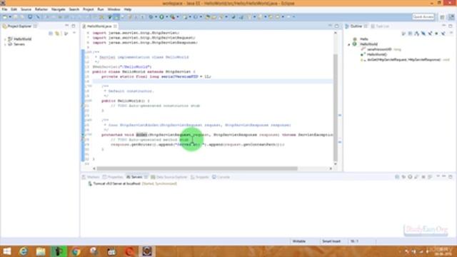Screen dimensions: 457x257
Task: Collapse all in Project Explorer toolbar
Action: [x=51, y=34]
